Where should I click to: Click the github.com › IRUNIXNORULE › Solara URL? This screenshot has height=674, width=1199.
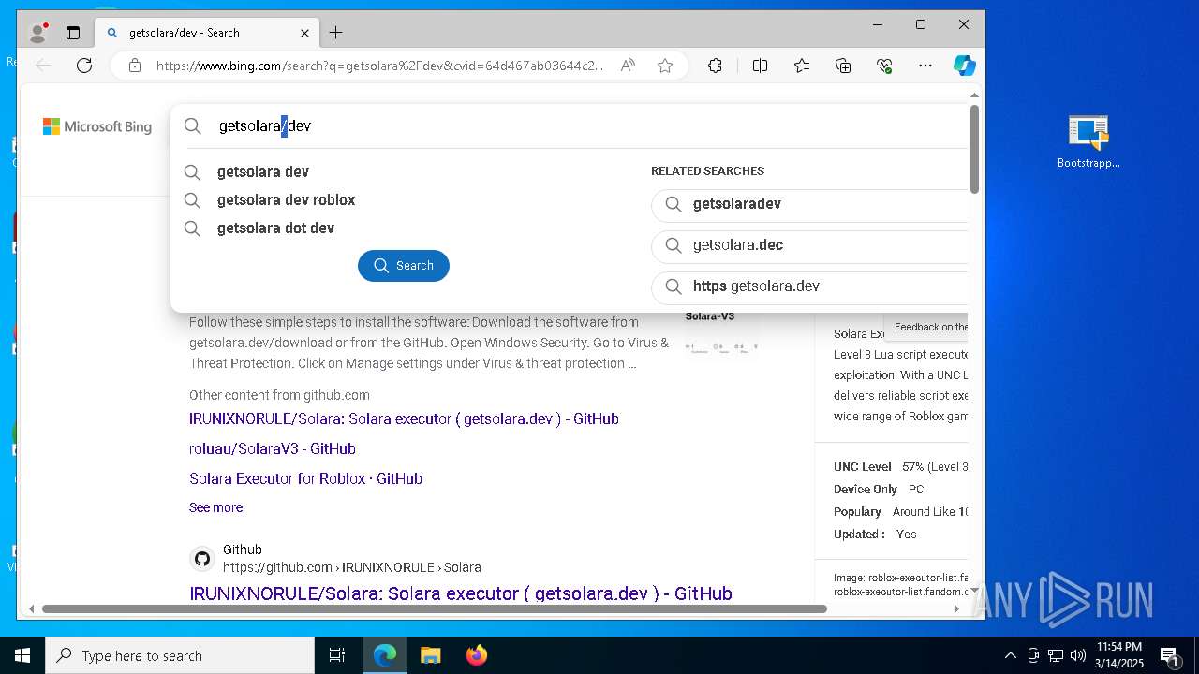tap(352, 567)
